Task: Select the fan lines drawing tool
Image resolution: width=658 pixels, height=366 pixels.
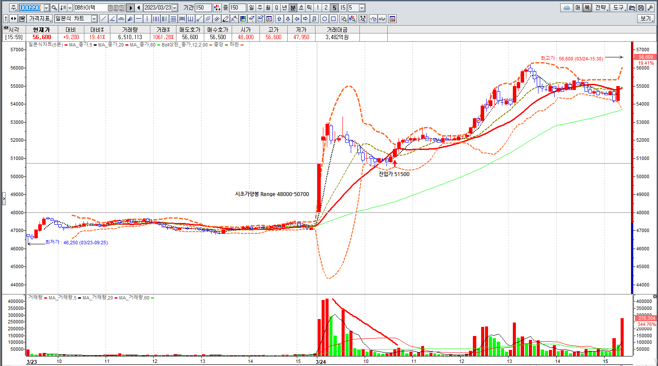Action: pyautogui.click(x=130, y=19)
